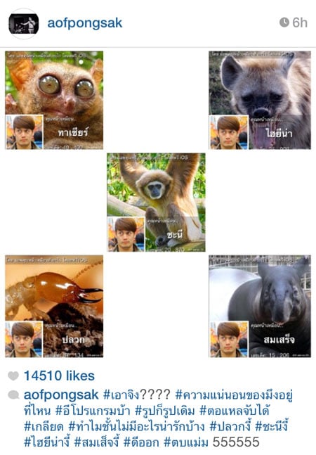Tap the clock icon next to 6h
The height and width of the screenshot is (455, 316).
point(284,23)
